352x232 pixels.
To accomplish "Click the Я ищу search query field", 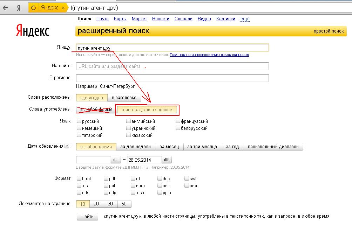I will [172, 48].
